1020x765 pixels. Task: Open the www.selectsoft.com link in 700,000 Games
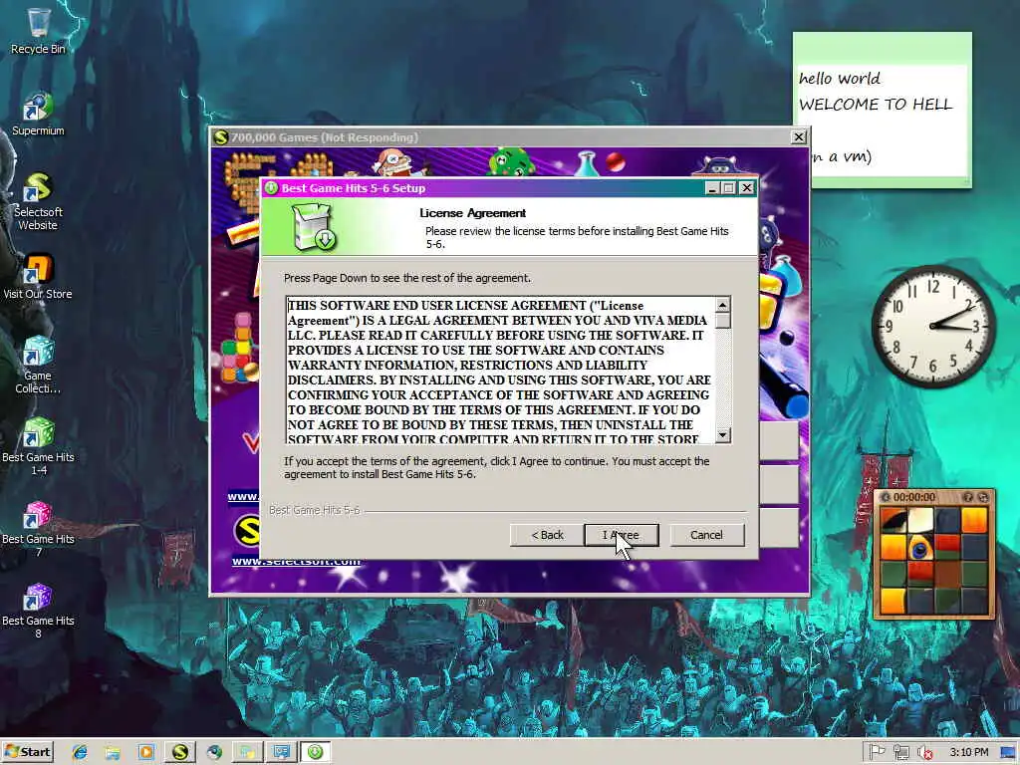296,562
